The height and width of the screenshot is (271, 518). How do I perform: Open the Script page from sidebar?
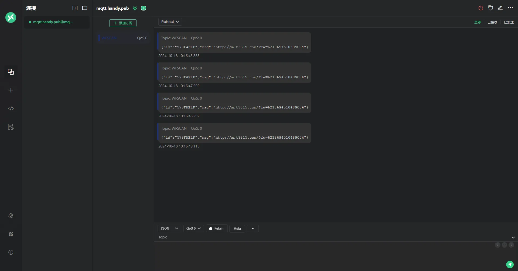[x=11, y=108]
